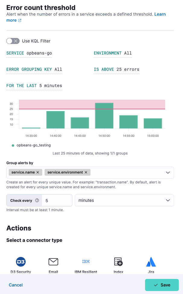This screenshot has height=294, width=183.
Task: Open the SERVICE opbeans-go selector
Action: pyautogui.click(x=29, y=53)
